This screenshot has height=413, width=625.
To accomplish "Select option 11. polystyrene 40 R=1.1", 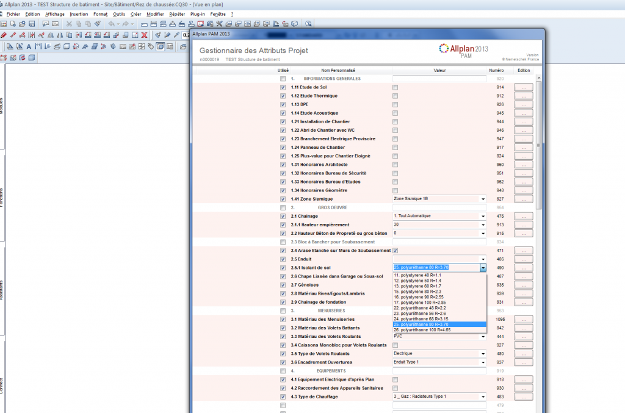I will pos(439,275).
